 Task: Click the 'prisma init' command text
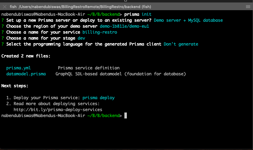coord(138,14)
